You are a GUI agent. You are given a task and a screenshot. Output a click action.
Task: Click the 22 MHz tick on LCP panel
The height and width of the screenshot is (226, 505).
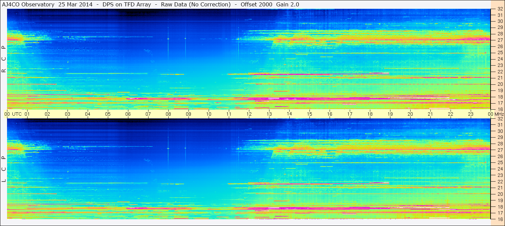click(x=500, y=182)
